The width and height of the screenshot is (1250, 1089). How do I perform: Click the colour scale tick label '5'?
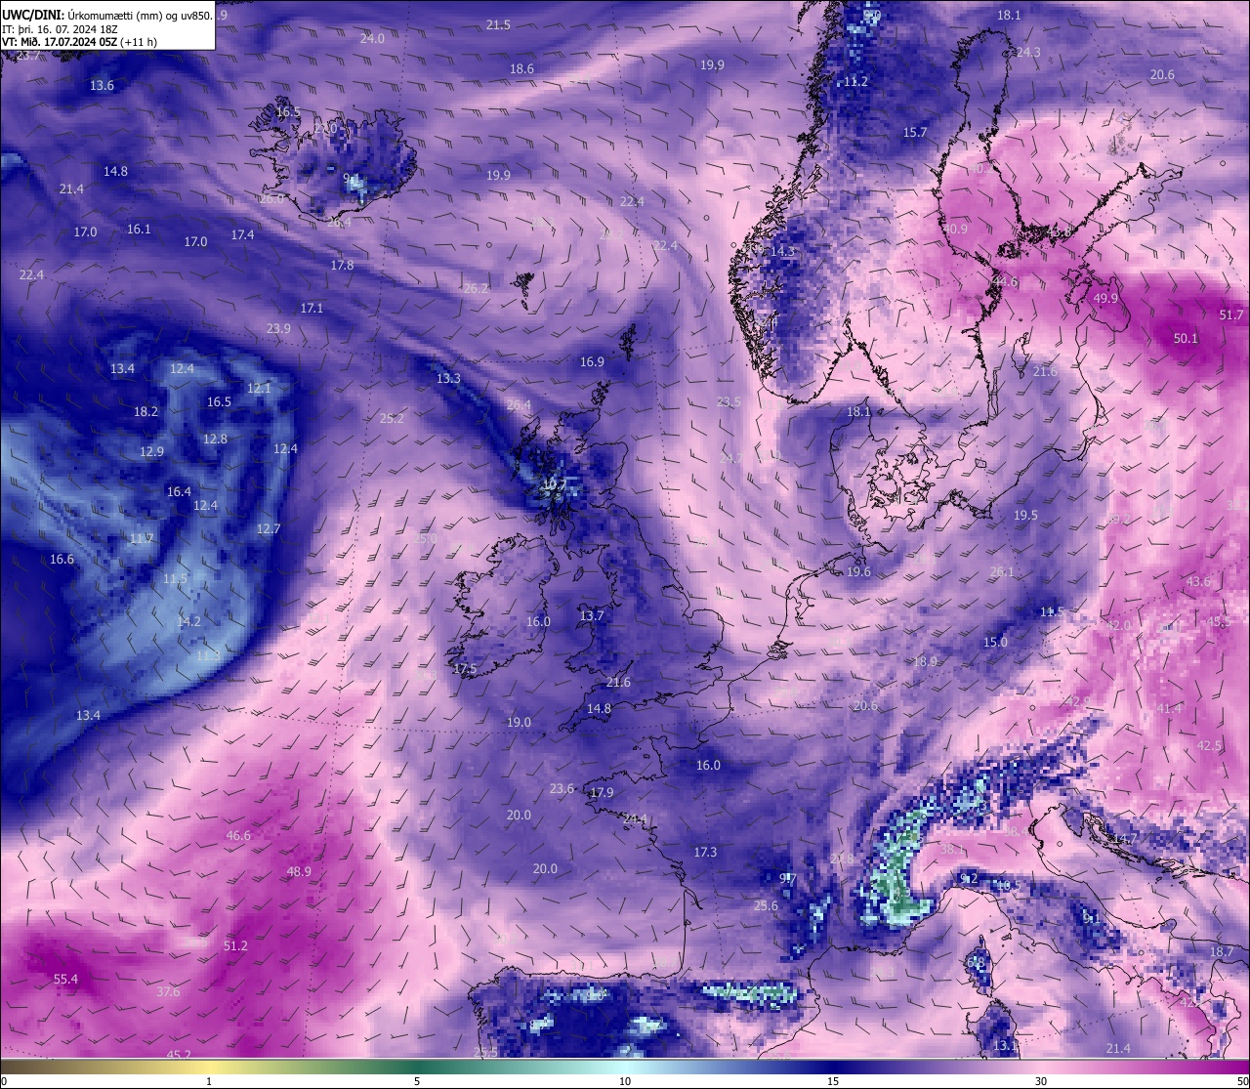tap(417, 1081)
